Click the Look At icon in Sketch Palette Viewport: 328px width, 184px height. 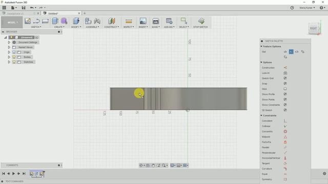(285, 73)
